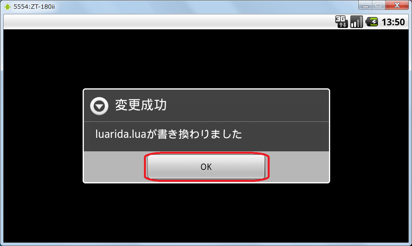The image size is (412, 246).
Task: Tap the battery charging icon
Action: point(372,22)
